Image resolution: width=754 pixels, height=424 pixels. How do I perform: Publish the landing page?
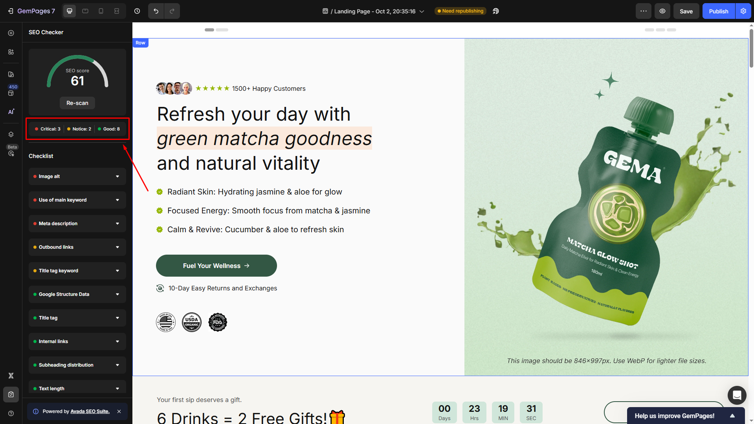coord(719,11)
